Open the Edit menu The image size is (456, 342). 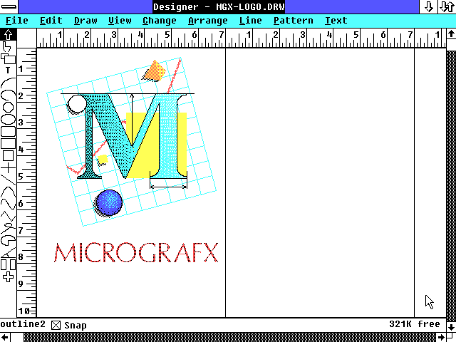[51, 21]
